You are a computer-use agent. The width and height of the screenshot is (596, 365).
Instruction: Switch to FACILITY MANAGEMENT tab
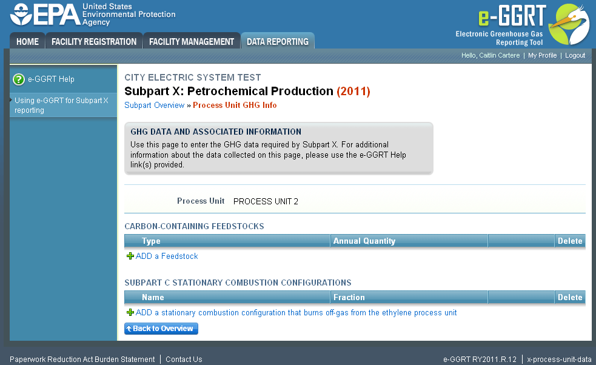[x=192, y=41]
